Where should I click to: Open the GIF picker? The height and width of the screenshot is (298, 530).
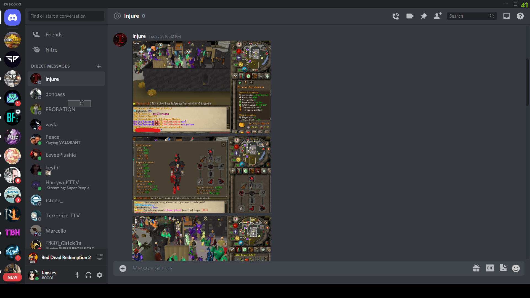point(490,268)
